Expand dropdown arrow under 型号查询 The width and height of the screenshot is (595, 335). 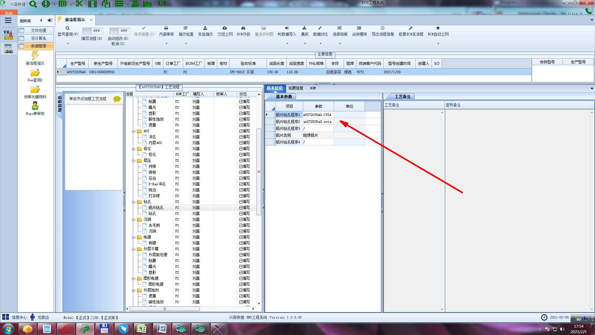point(68,44)
